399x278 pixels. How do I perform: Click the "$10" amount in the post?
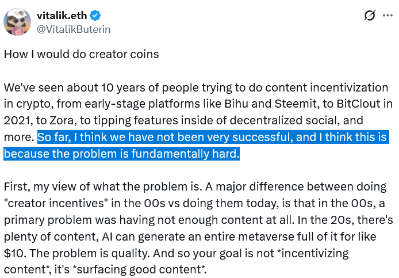[16, 238]
